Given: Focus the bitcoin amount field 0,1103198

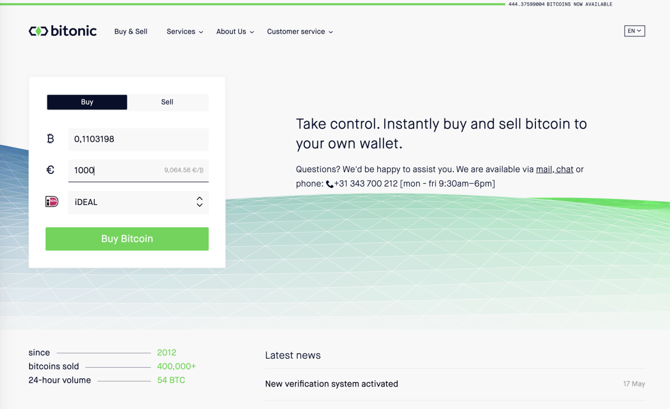Looking at the screenshot, I should click(138, 139).
